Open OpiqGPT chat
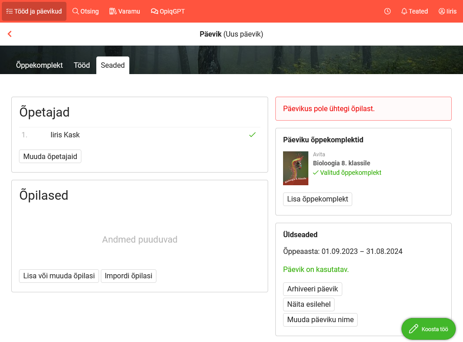This screenshot has height=342, width=463. (168, 11)
